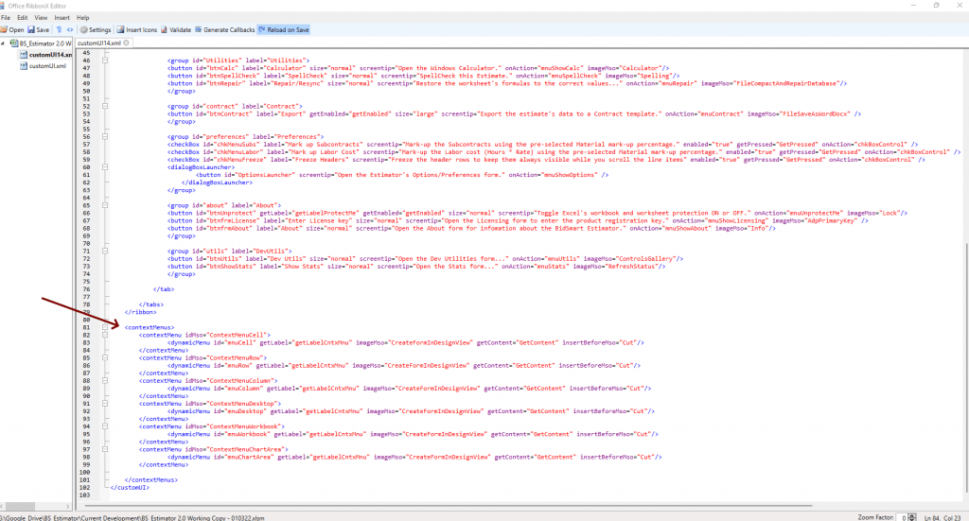This screenshot has height=521, width=969.
Task: Click the btnRepair Repair/Resync button line
Action: point(507,83)
